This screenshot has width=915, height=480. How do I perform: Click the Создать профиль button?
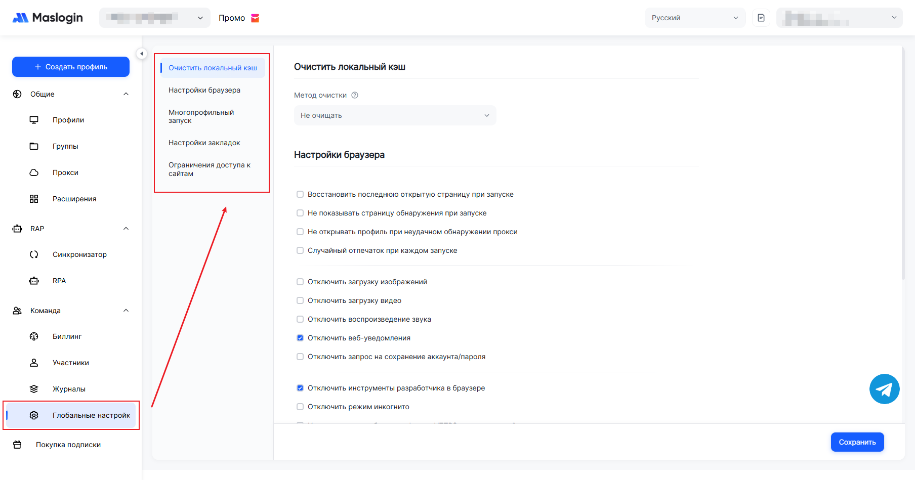click(x=71, y=67)
